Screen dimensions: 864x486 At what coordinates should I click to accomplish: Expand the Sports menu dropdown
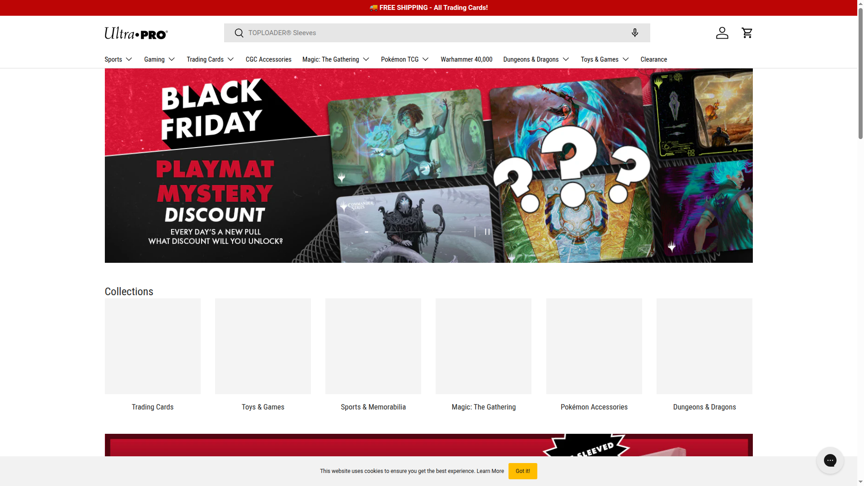click(118, 59)
